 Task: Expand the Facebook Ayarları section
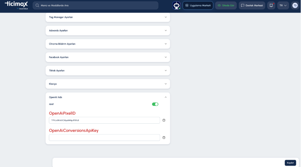point(108,57)
